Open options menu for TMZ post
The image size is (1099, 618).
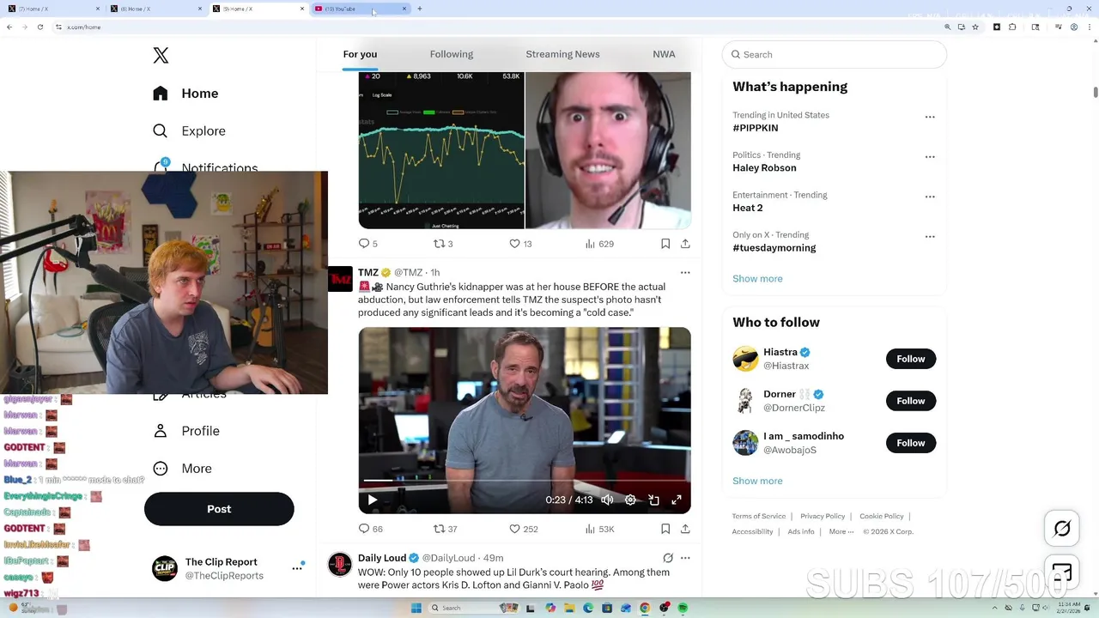685,272
